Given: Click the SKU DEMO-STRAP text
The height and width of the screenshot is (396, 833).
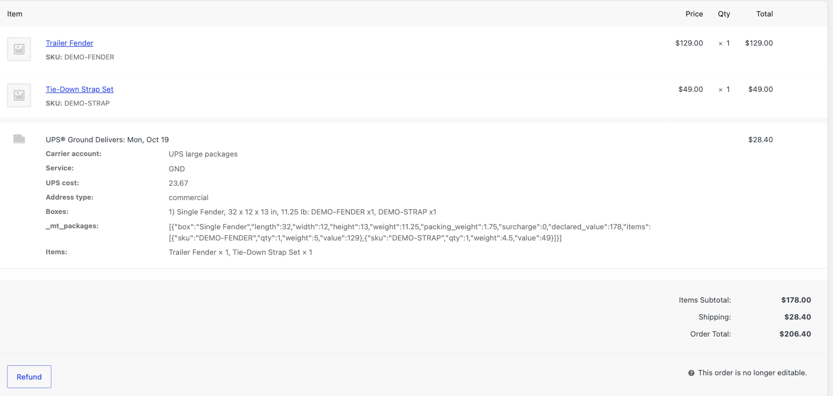Looking at the screenshot, I should [78, 103].
